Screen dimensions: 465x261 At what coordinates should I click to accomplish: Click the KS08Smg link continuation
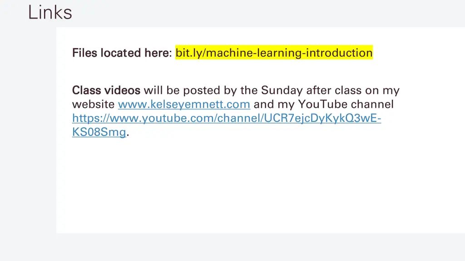(x=99, y=133)
